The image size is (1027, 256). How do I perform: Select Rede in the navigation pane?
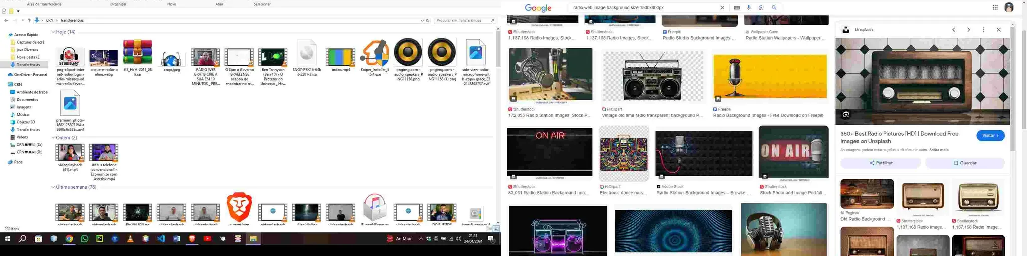click(x=18, y=162)
